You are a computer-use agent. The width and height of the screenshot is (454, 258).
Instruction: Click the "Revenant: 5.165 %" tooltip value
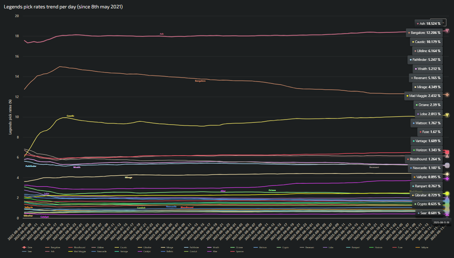click(x=426, y=78)
